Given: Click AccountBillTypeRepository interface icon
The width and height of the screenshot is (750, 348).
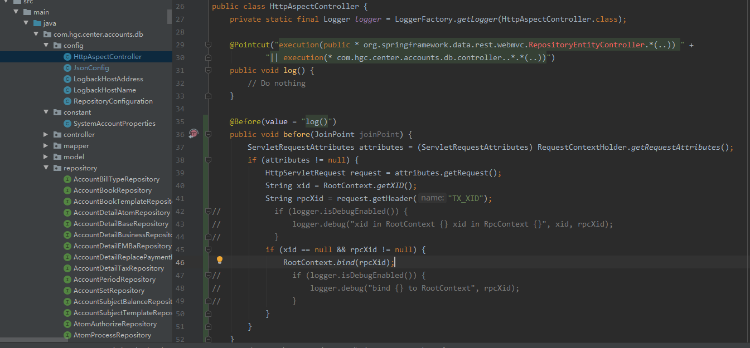Looking at the screenshot, I should 67,179.
